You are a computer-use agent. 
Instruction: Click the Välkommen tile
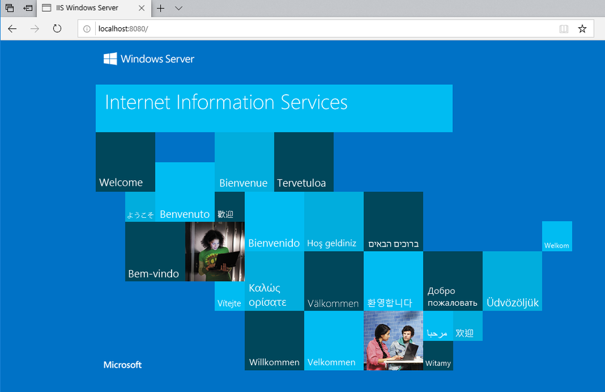click(334, 281)
